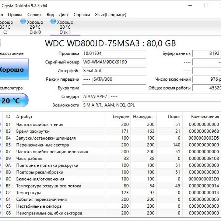Click the transfer mode field SATA/300
The height and width of the screenshot is (221, 221).
(114, 79)
